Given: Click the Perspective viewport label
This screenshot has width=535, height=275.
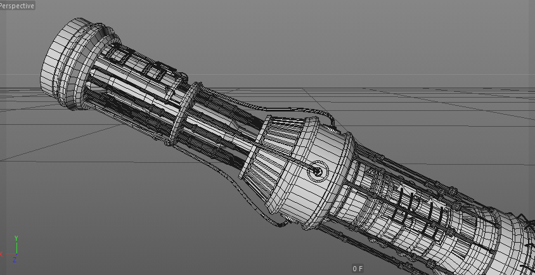Looking at the screenshot, I should (x=17, y=6).
